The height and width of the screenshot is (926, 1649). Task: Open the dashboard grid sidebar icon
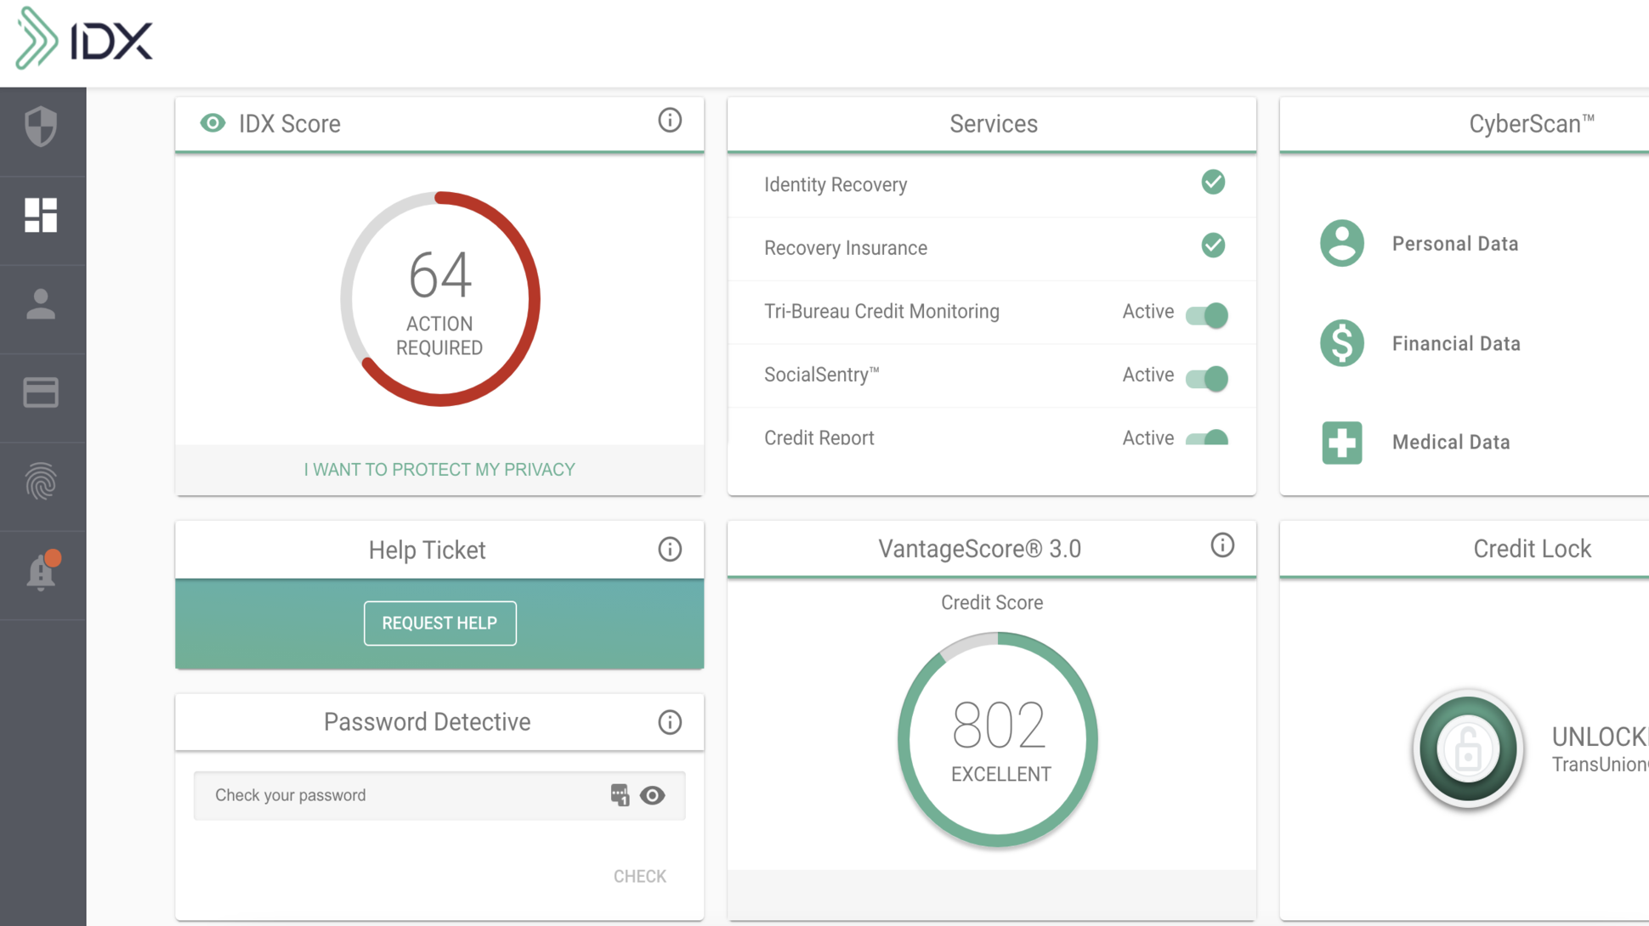click(41, 216)
